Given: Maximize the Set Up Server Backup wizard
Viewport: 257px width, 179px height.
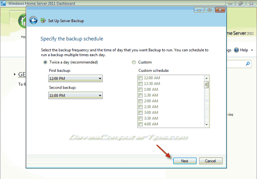Looking at the screenshot, I should click(210, 10).
